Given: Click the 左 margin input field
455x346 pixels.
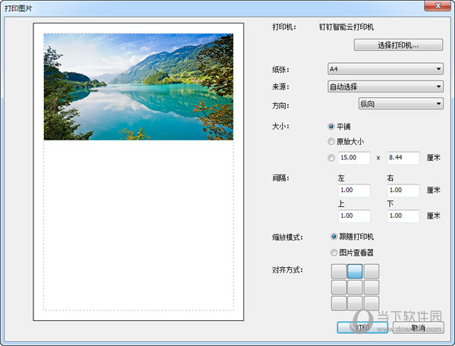Looking at the screenshot, I should point(354,190).
